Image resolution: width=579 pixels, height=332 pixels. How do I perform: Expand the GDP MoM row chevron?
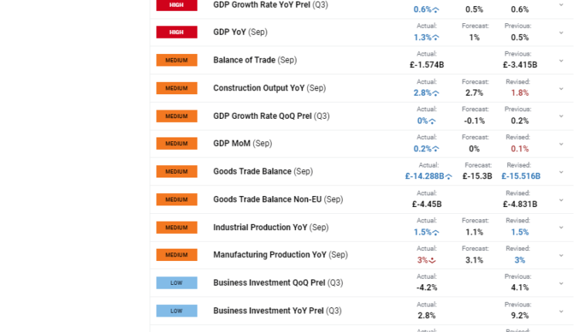click(x=561, y=144)
